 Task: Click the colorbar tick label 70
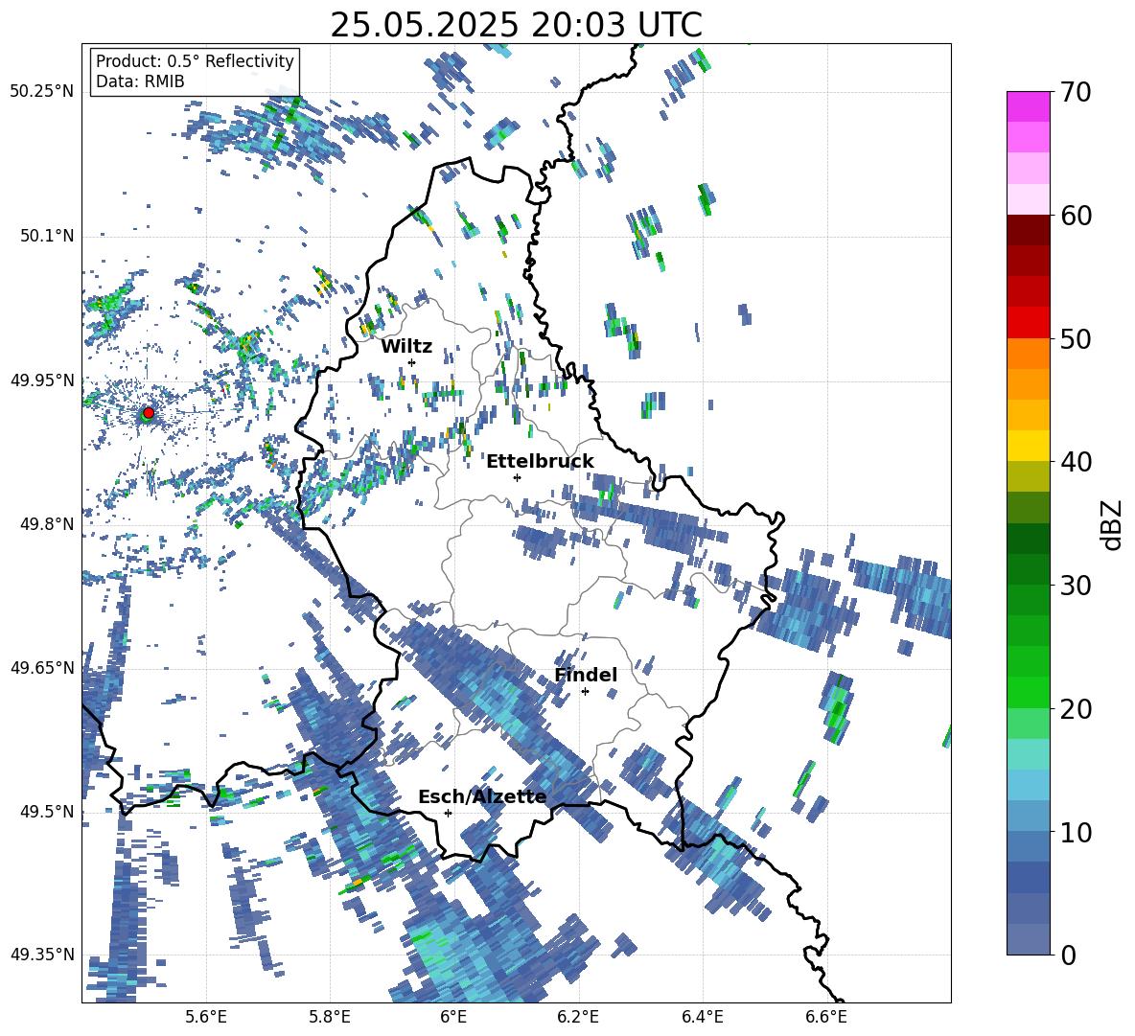[1076, 92]
